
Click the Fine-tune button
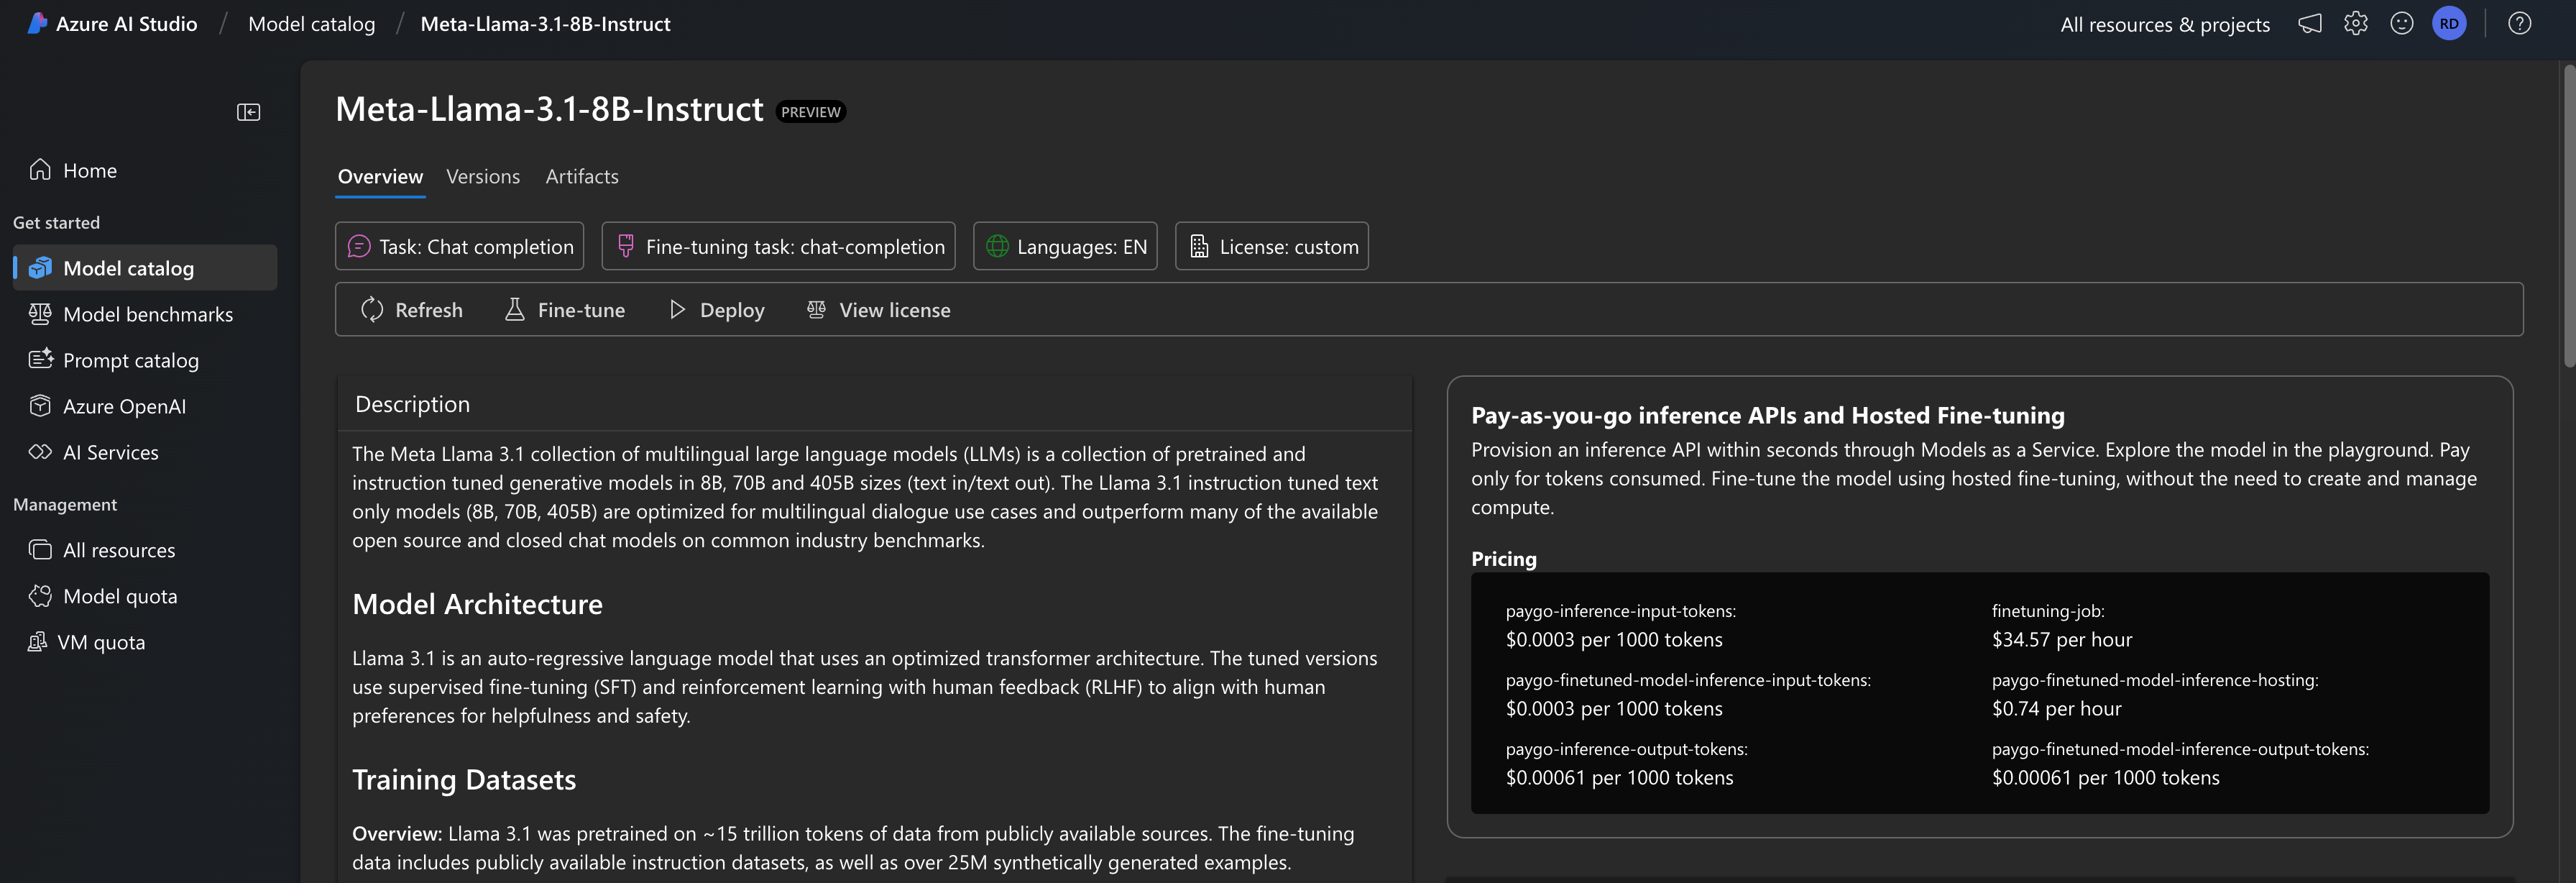coord(565,310)
